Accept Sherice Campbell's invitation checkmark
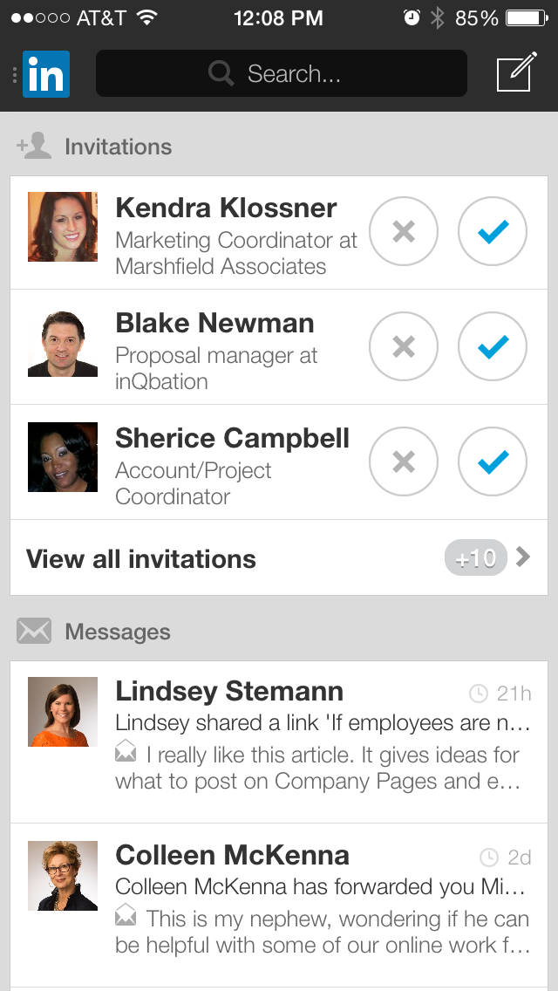The height and width of the screenshot is (991, 558). coord(493,461)
